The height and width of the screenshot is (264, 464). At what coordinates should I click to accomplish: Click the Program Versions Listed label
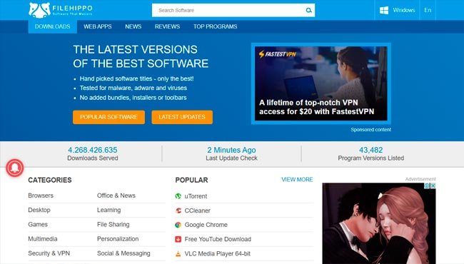[370, 158]
